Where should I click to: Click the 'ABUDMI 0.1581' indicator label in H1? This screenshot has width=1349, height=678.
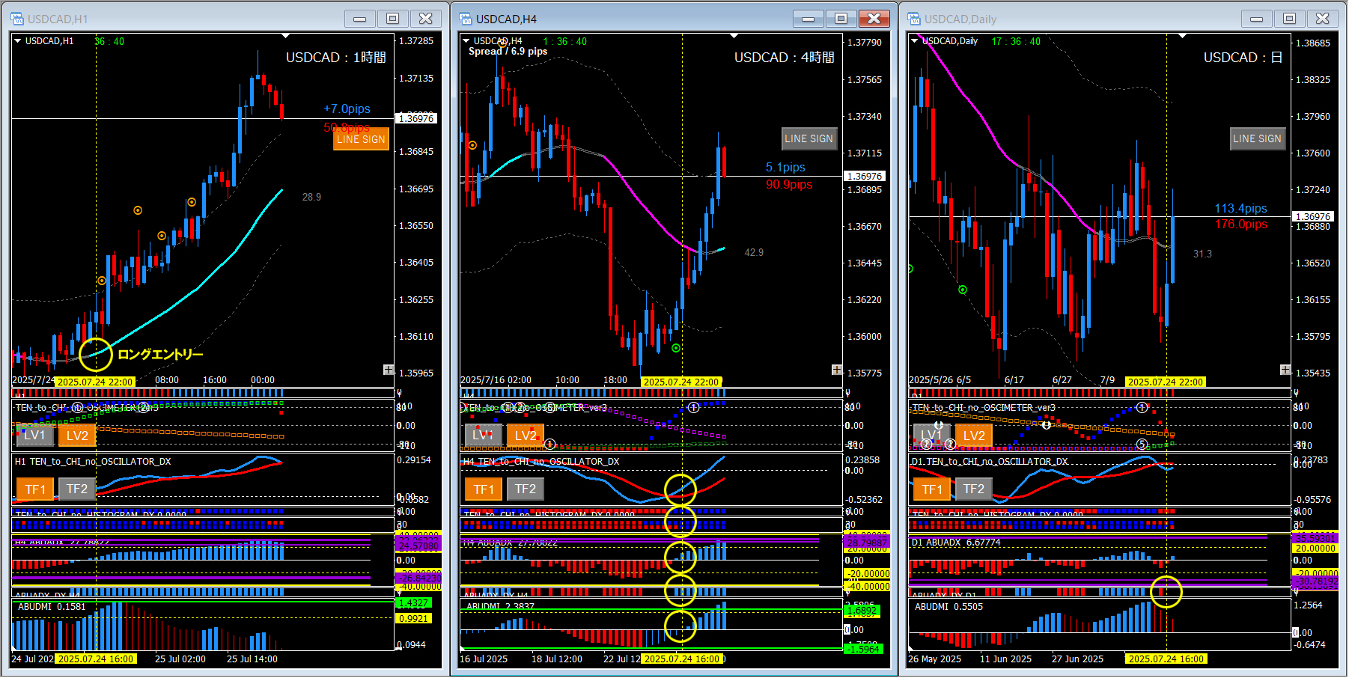tap(52, 607)
